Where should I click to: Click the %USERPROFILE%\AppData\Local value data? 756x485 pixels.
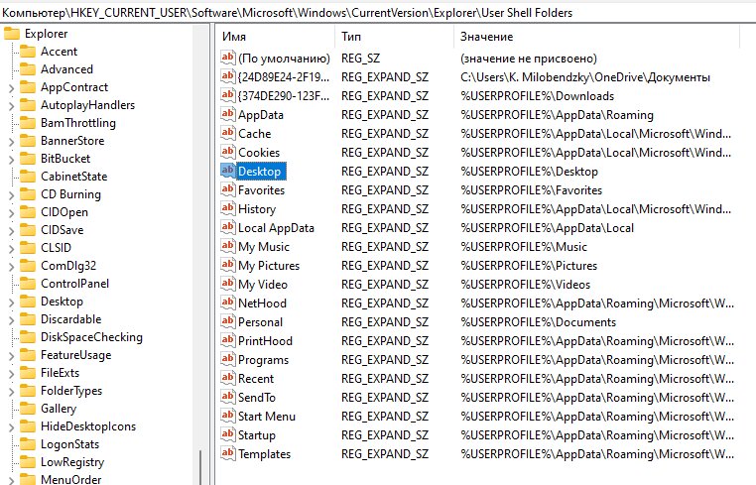(547, 228)
